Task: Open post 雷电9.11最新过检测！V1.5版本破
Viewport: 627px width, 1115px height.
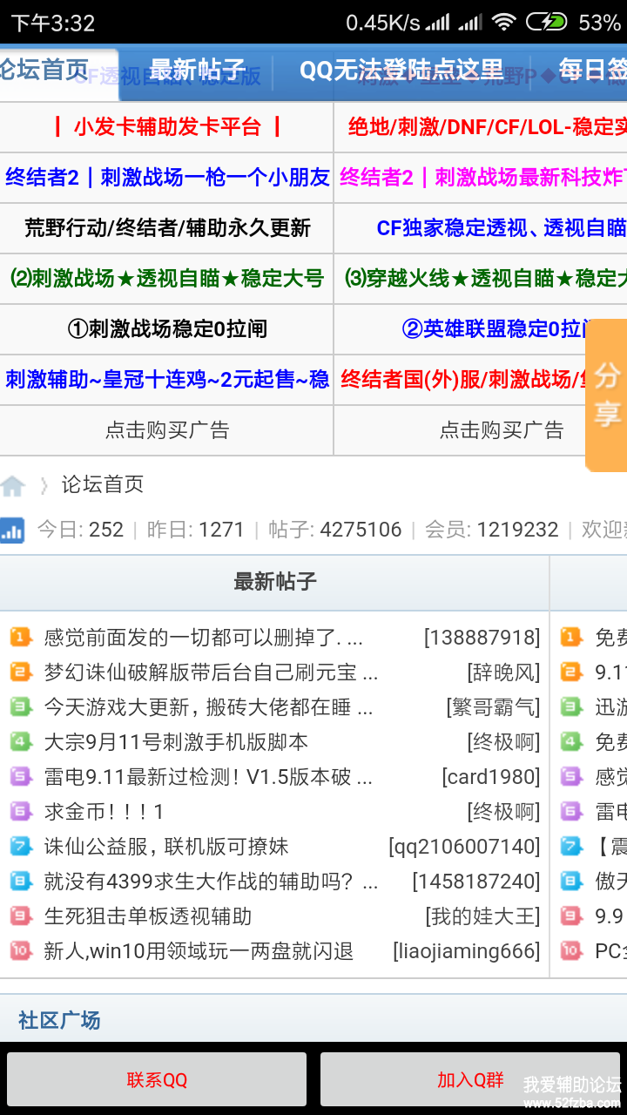Action: tap(209, 777)
